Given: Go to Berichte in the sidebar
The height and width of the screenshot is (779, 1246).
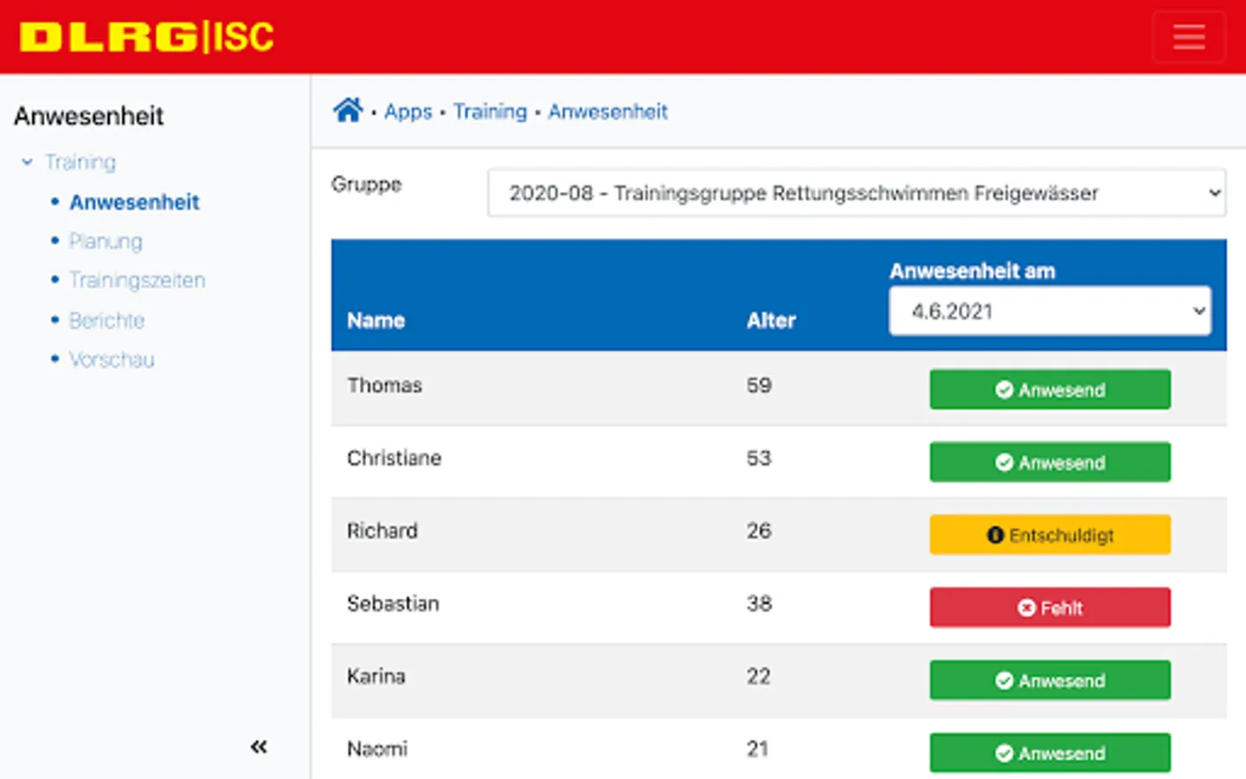Looking at the screenshot, I should click(x=106, y=320).
